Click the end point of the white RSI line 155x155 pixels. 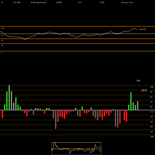coord(137,30)
